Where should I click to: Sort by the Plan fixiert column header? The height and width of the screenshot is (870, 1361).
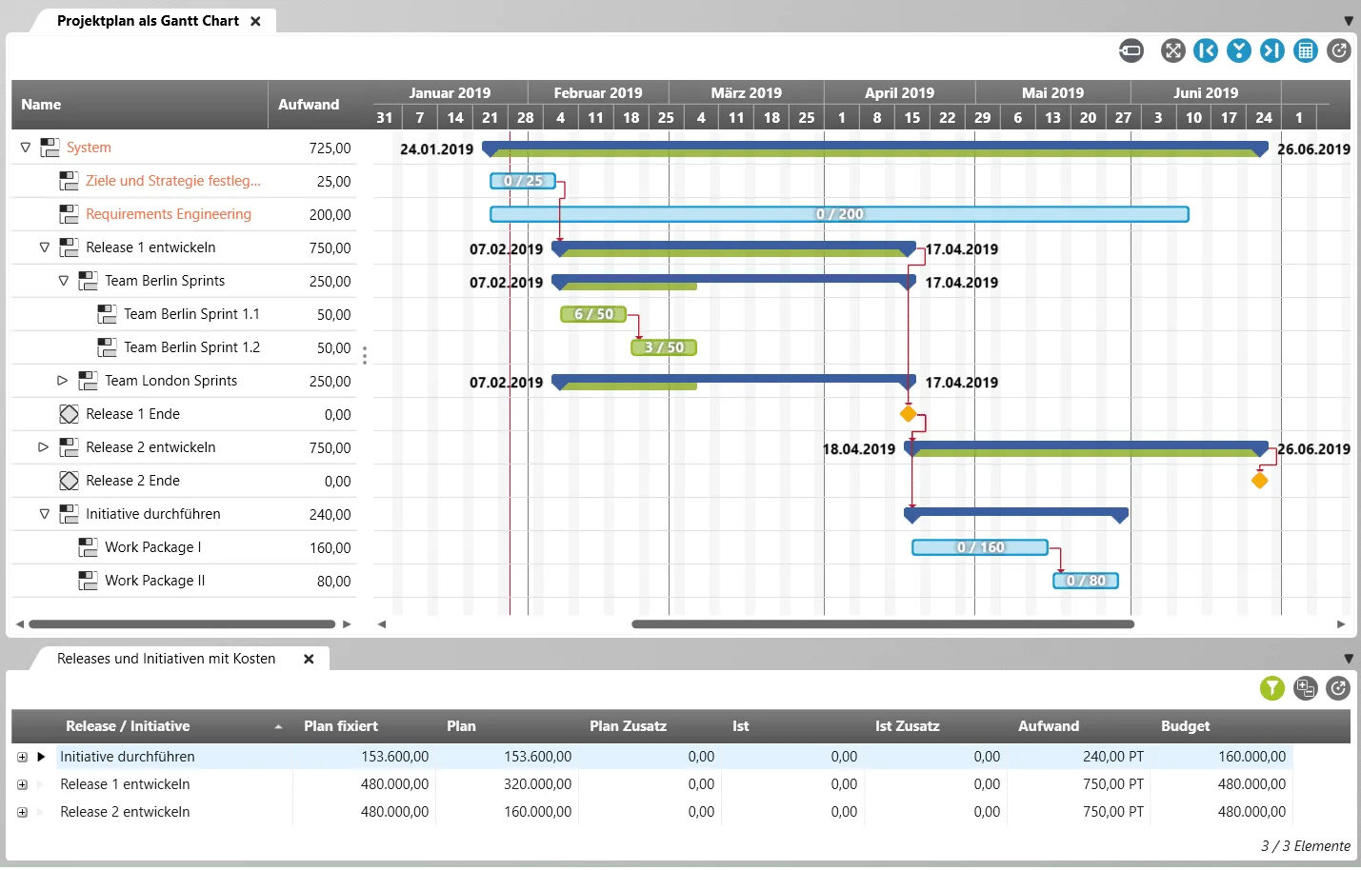341,726
